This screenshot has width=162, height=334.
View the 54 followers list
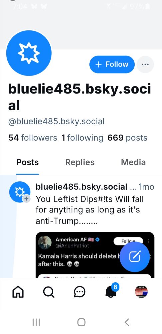(33, 138)
